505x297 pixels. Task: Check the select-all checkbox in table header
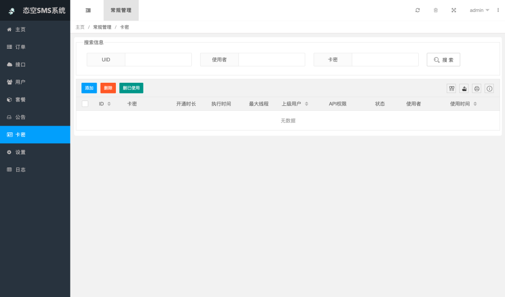click(x=85, y=103)
